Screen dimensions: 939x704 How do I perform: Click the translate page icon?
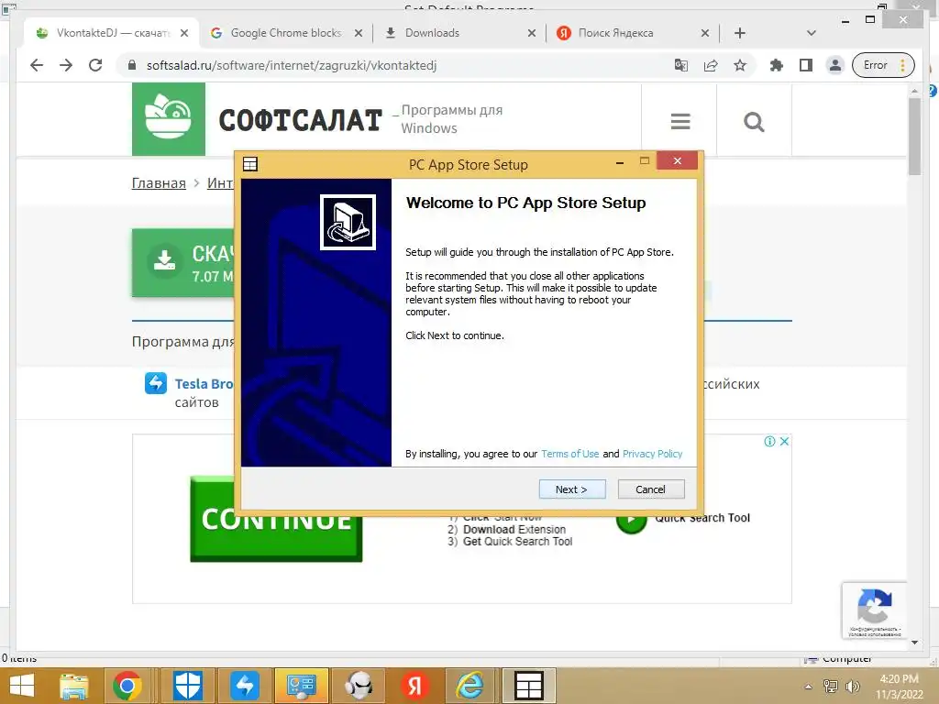[681, 65]
